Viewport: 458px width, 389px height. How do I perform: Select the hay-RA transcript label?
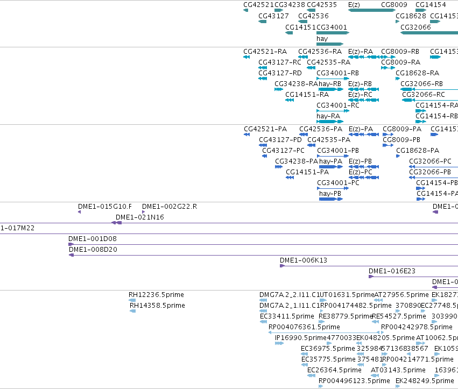pyautogui.click(x=328, y=116)
